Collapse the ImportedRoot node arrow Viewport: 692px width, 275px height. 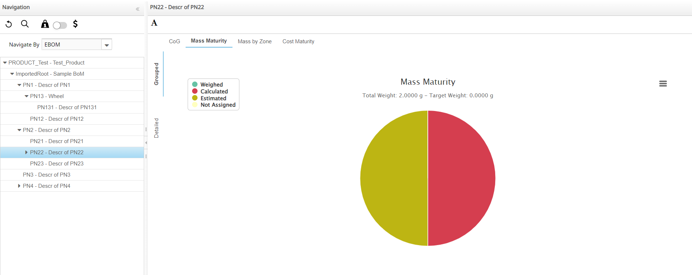click(12, 74)
